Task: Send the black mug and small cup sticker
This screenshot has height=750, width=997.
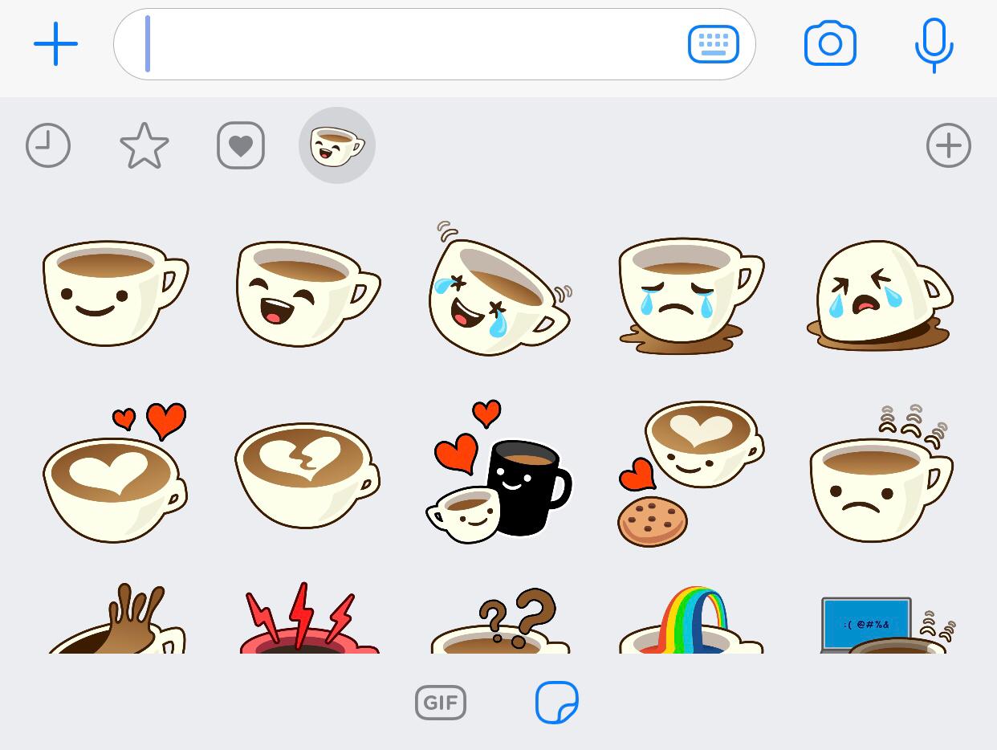Action: (499, 471)
